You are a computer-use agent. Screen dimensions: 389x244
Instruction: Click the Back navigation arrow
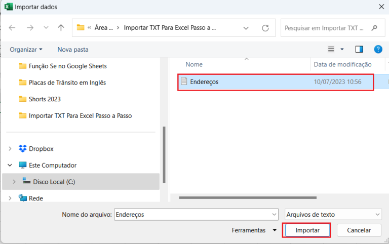(x=13, y=28)
